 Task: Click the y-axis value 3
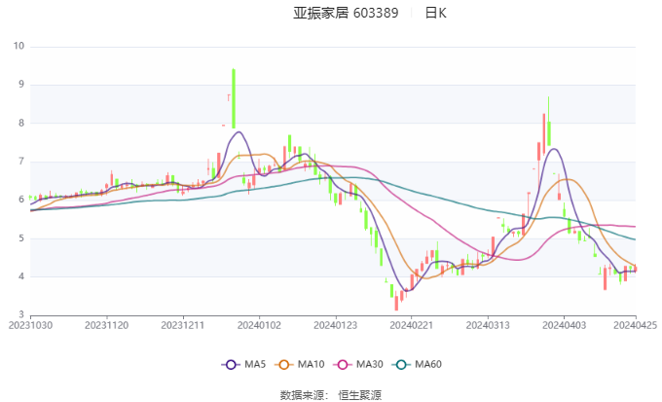point(21,314)
